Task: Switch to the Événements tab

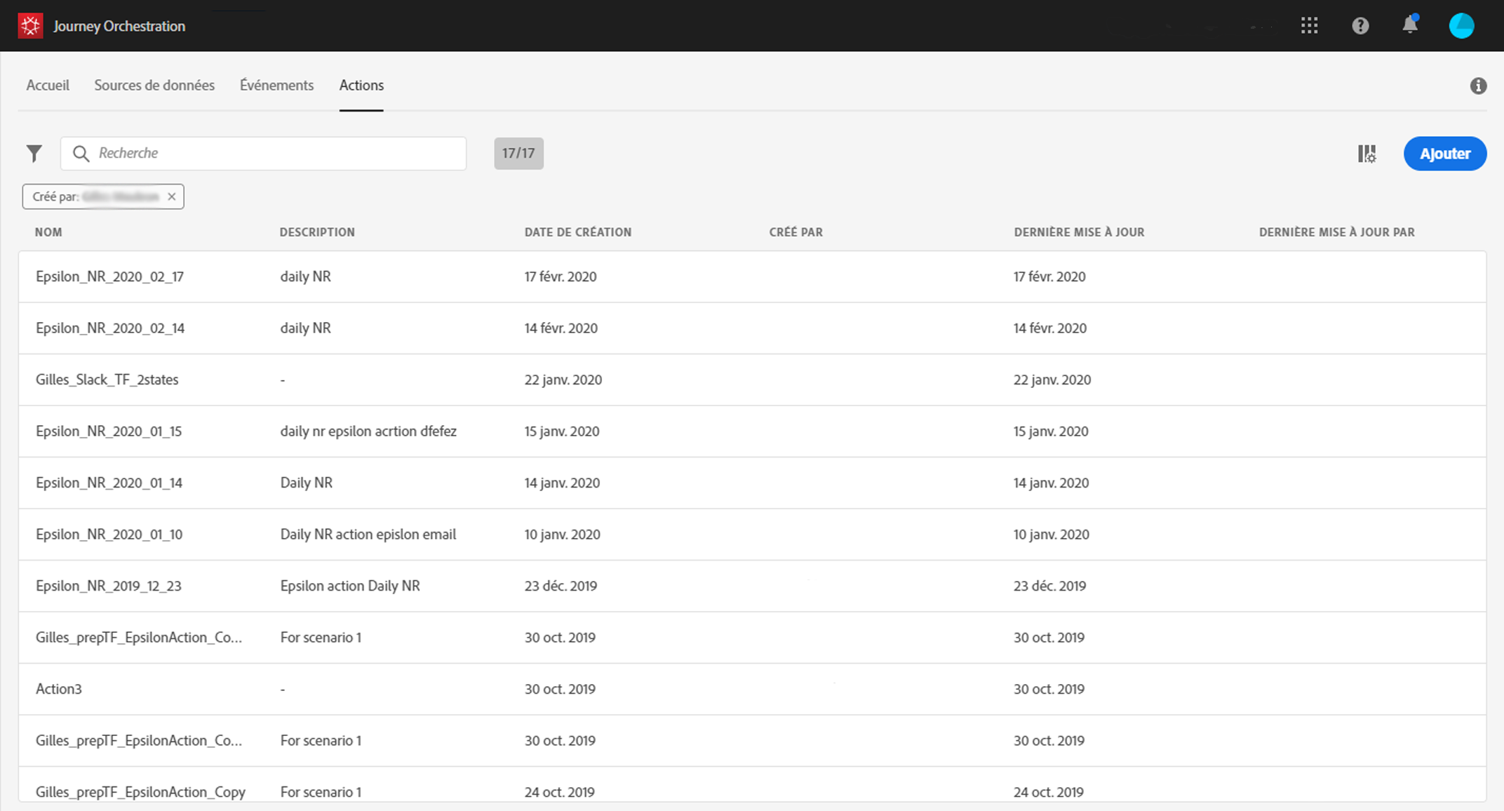Action: coord(276,86)
